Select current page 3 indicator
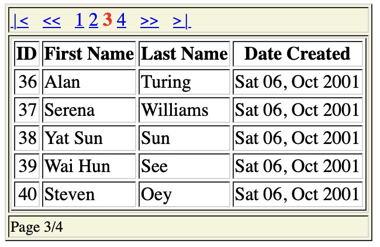 point(108,20)
